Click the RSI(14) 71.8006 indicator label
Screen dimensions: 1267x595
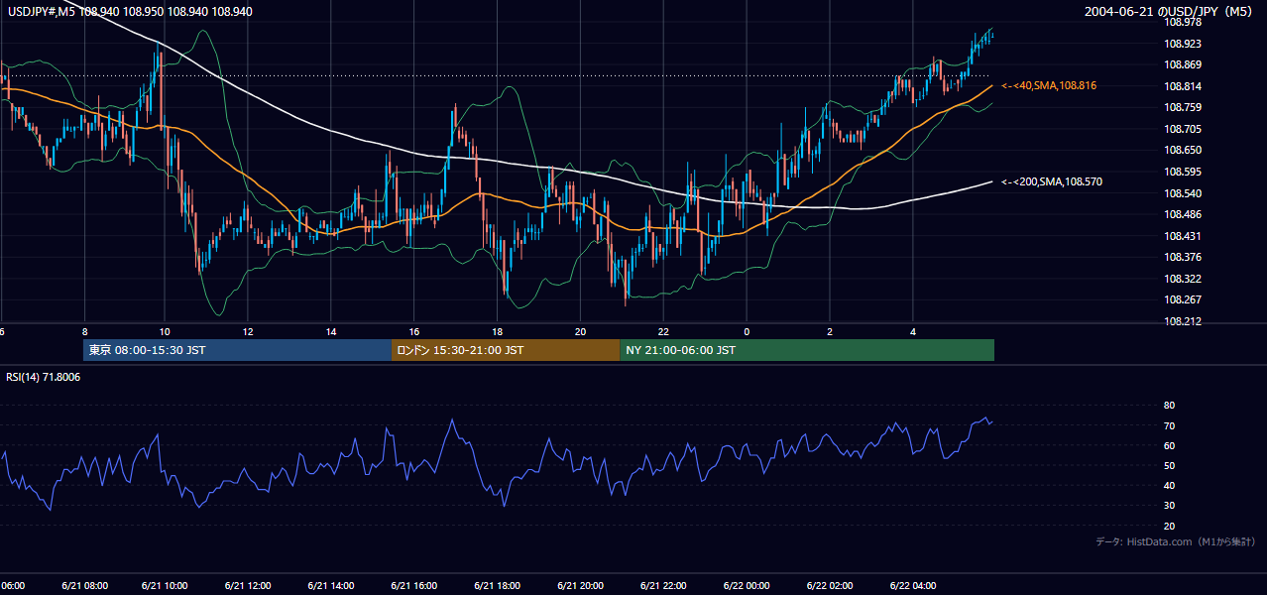pos(44,377)
